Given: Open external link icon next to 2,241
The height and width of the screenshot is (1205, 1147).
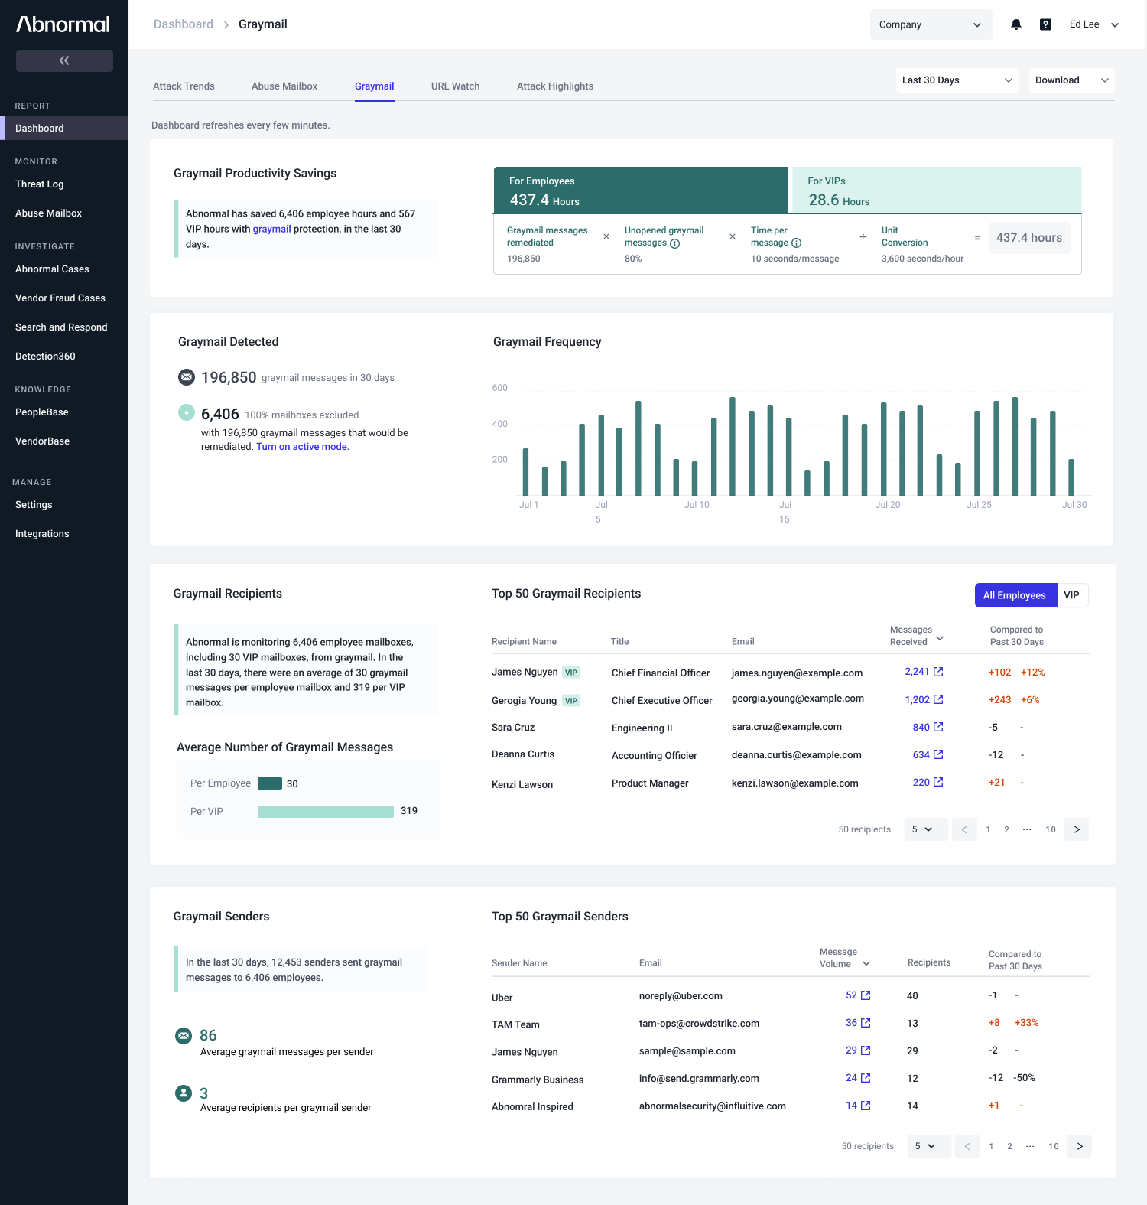Looking at the screenshot, I should pos(938,672).
